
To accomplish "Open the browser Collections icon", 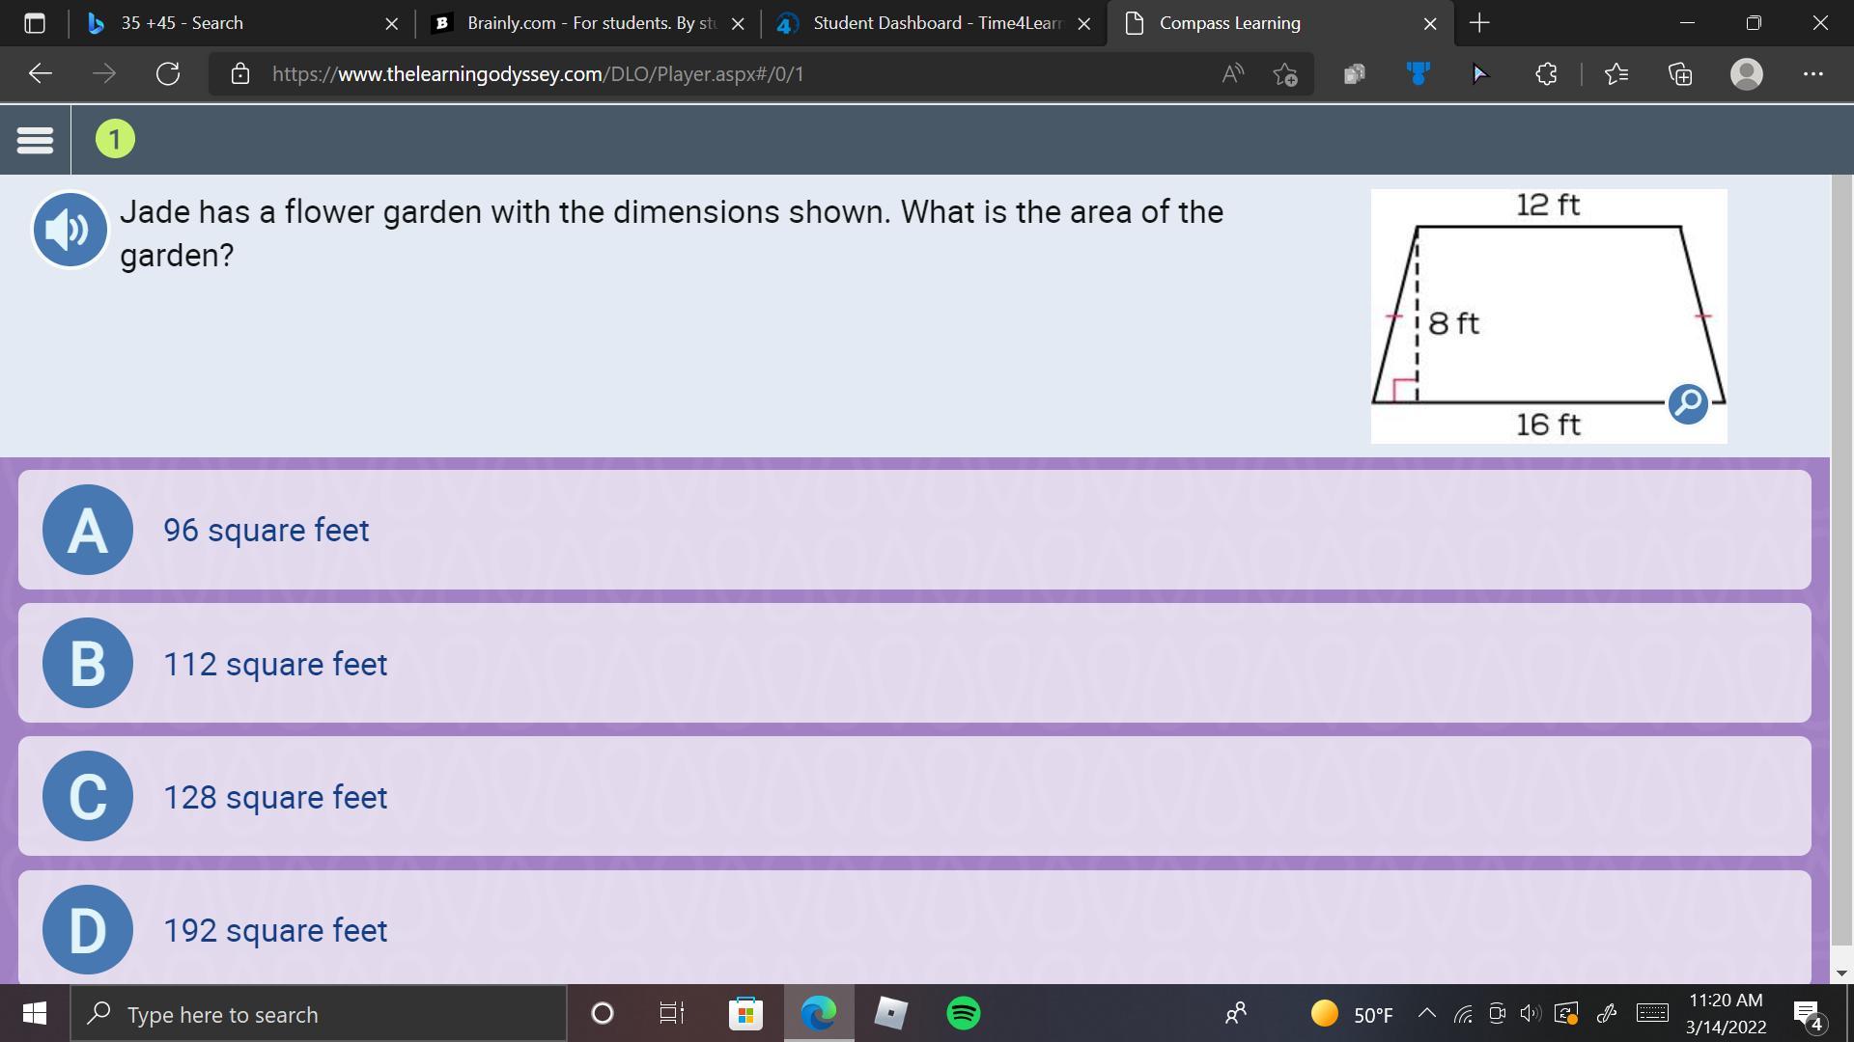I will (1680, 74).
